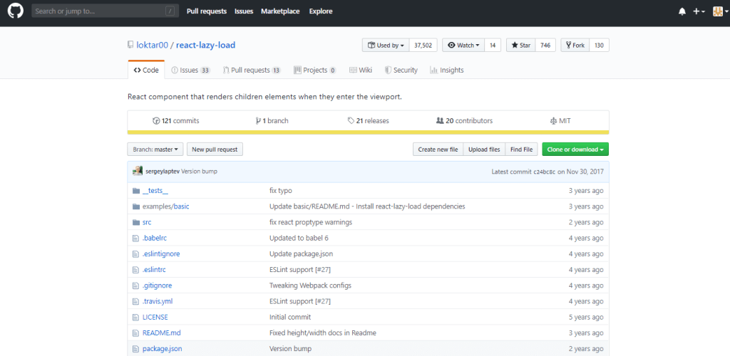Screen dimensions: 730x356
Task: View the 130 forks count
Action: tap(599, 45)
